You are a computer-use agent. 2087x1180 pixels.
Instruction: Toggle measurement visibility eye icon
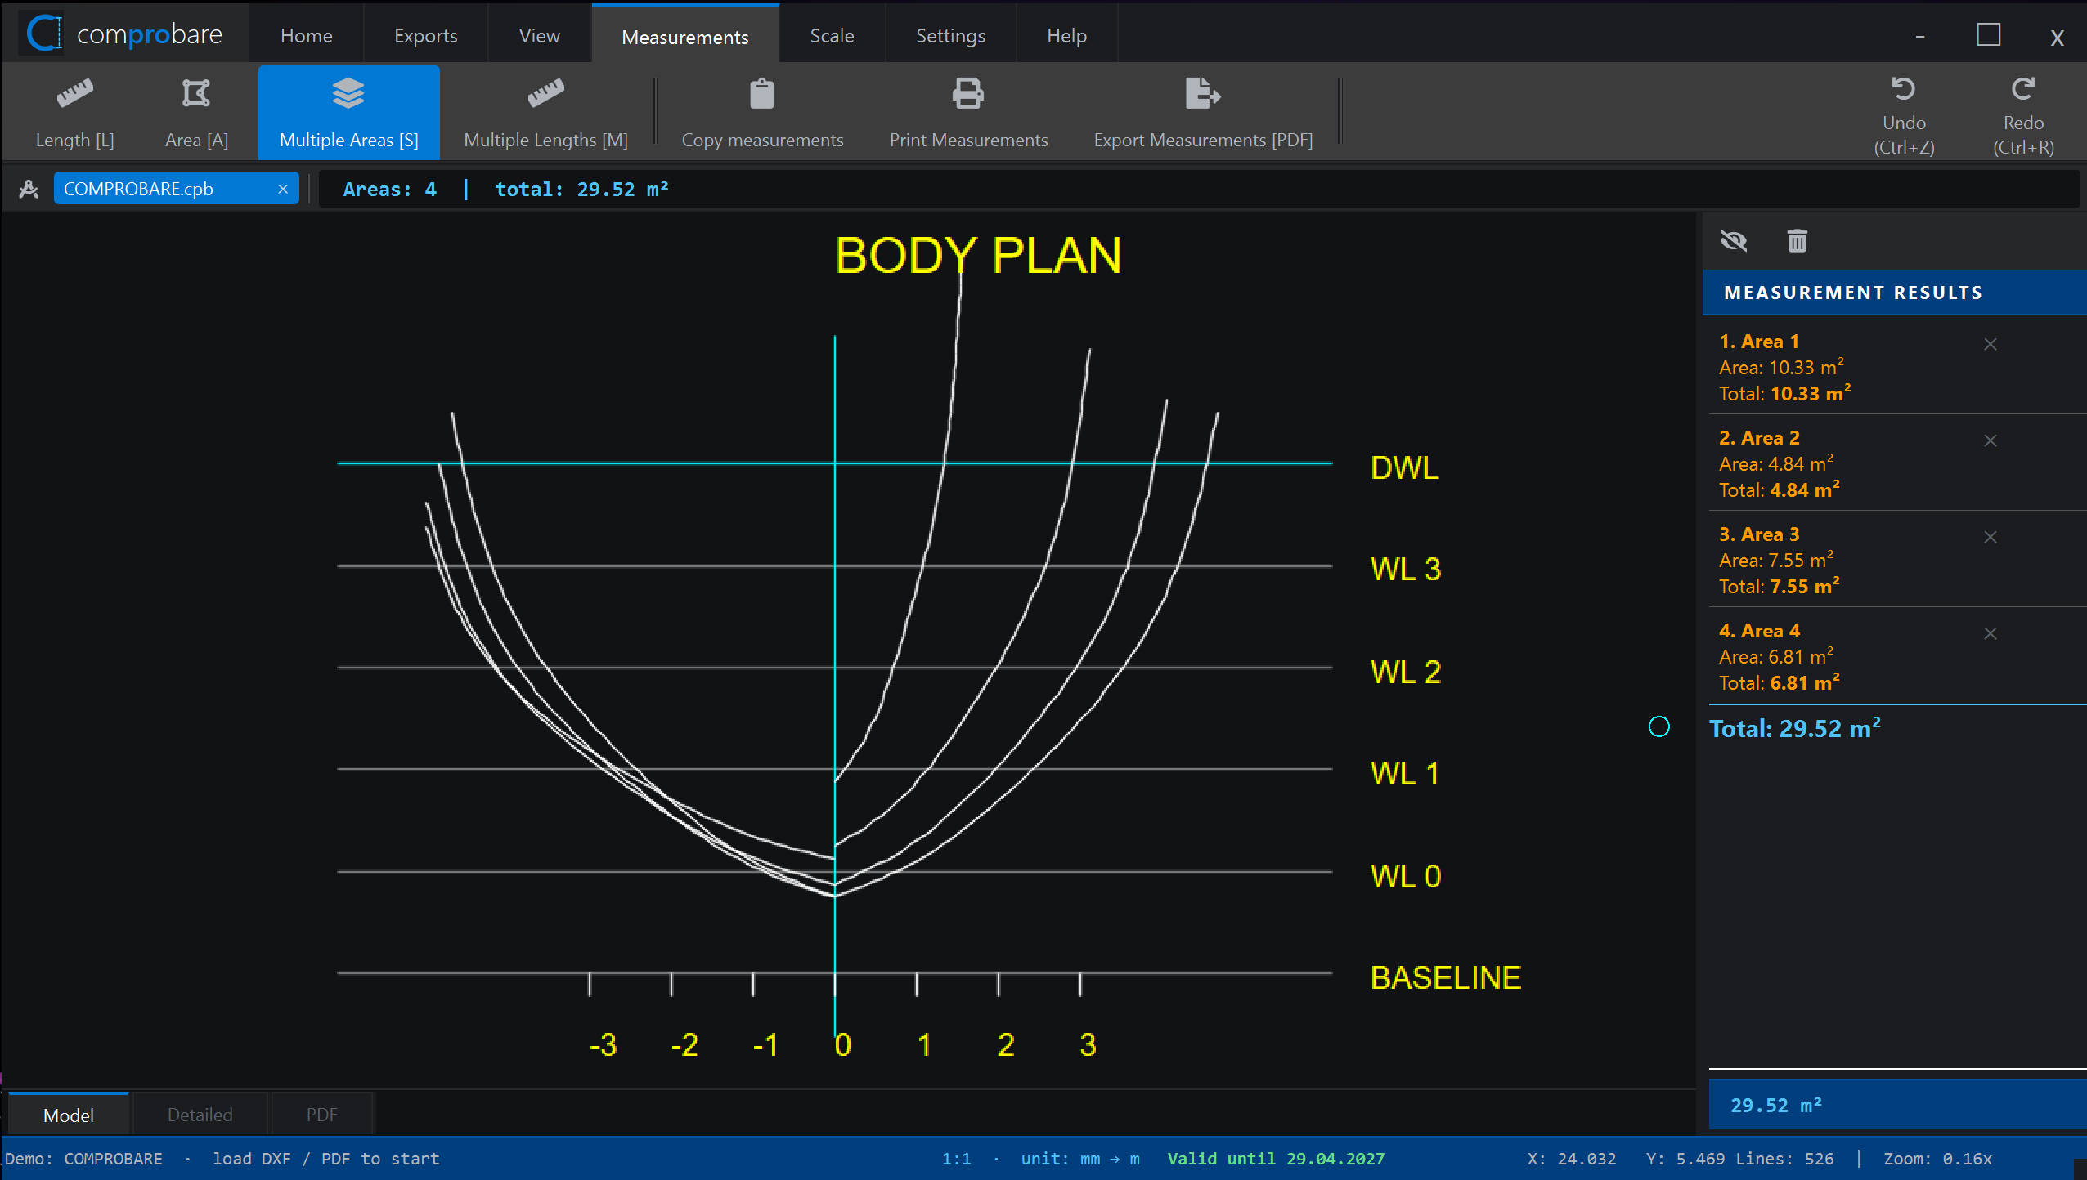pos(1734,241)
